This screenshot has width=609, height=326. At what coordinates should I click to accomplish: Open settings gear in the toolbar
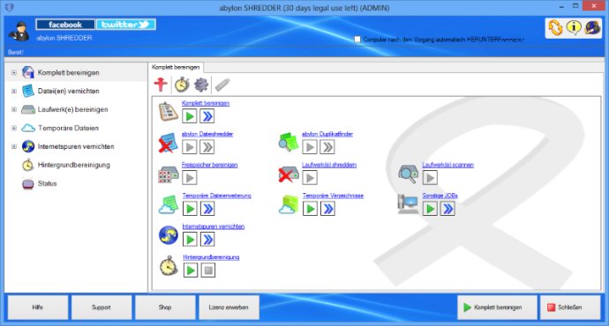(x=201, y=85)
